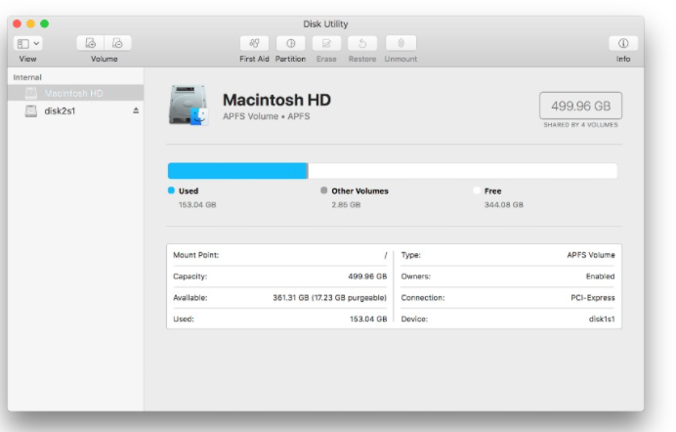Screen dimensions: 676x432
Task: Click the Owners label in table
Action: tap(415, 277)
